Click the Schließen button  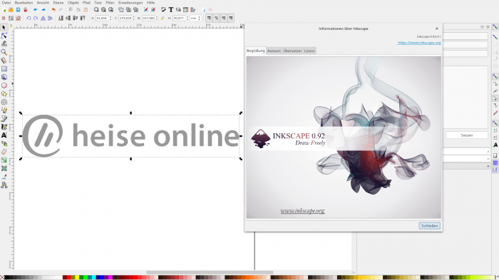coord(430,226)
